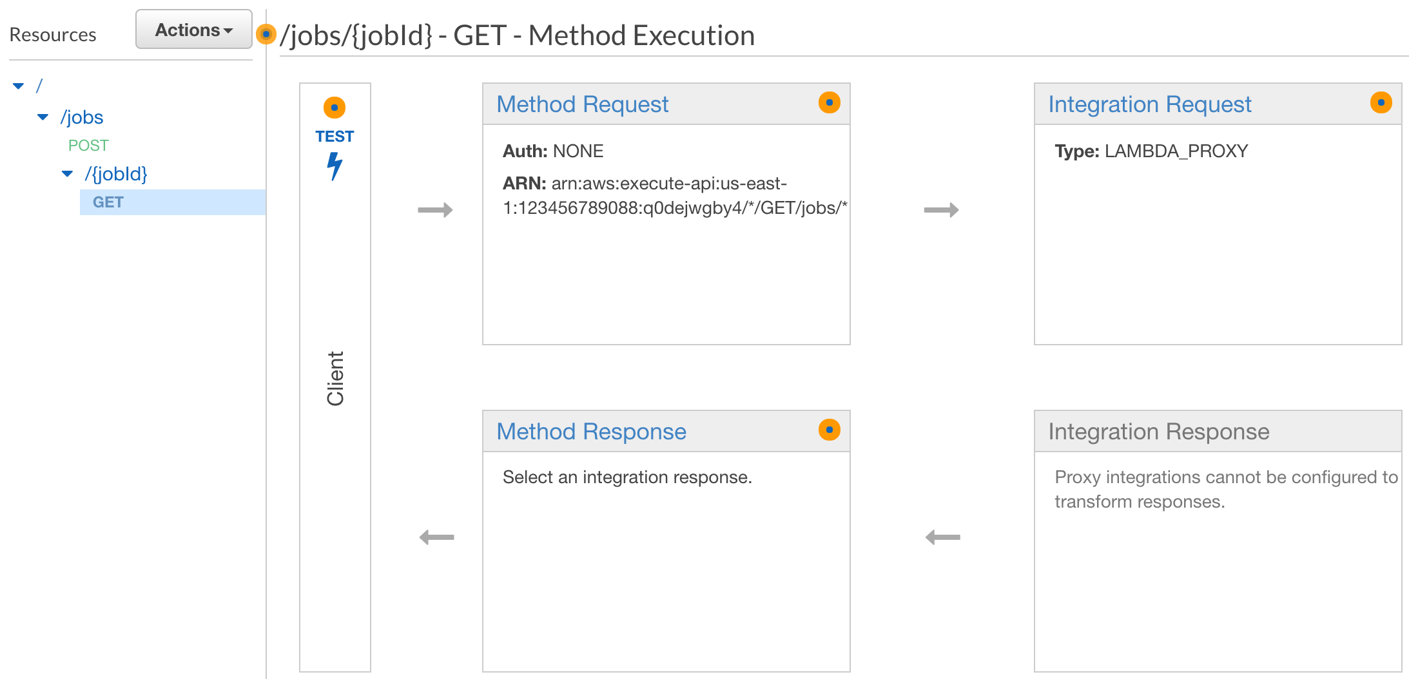Viewport: 1409px width, 679px height.
Task: Open the Method Request settings link
Action: pos(582,104)
